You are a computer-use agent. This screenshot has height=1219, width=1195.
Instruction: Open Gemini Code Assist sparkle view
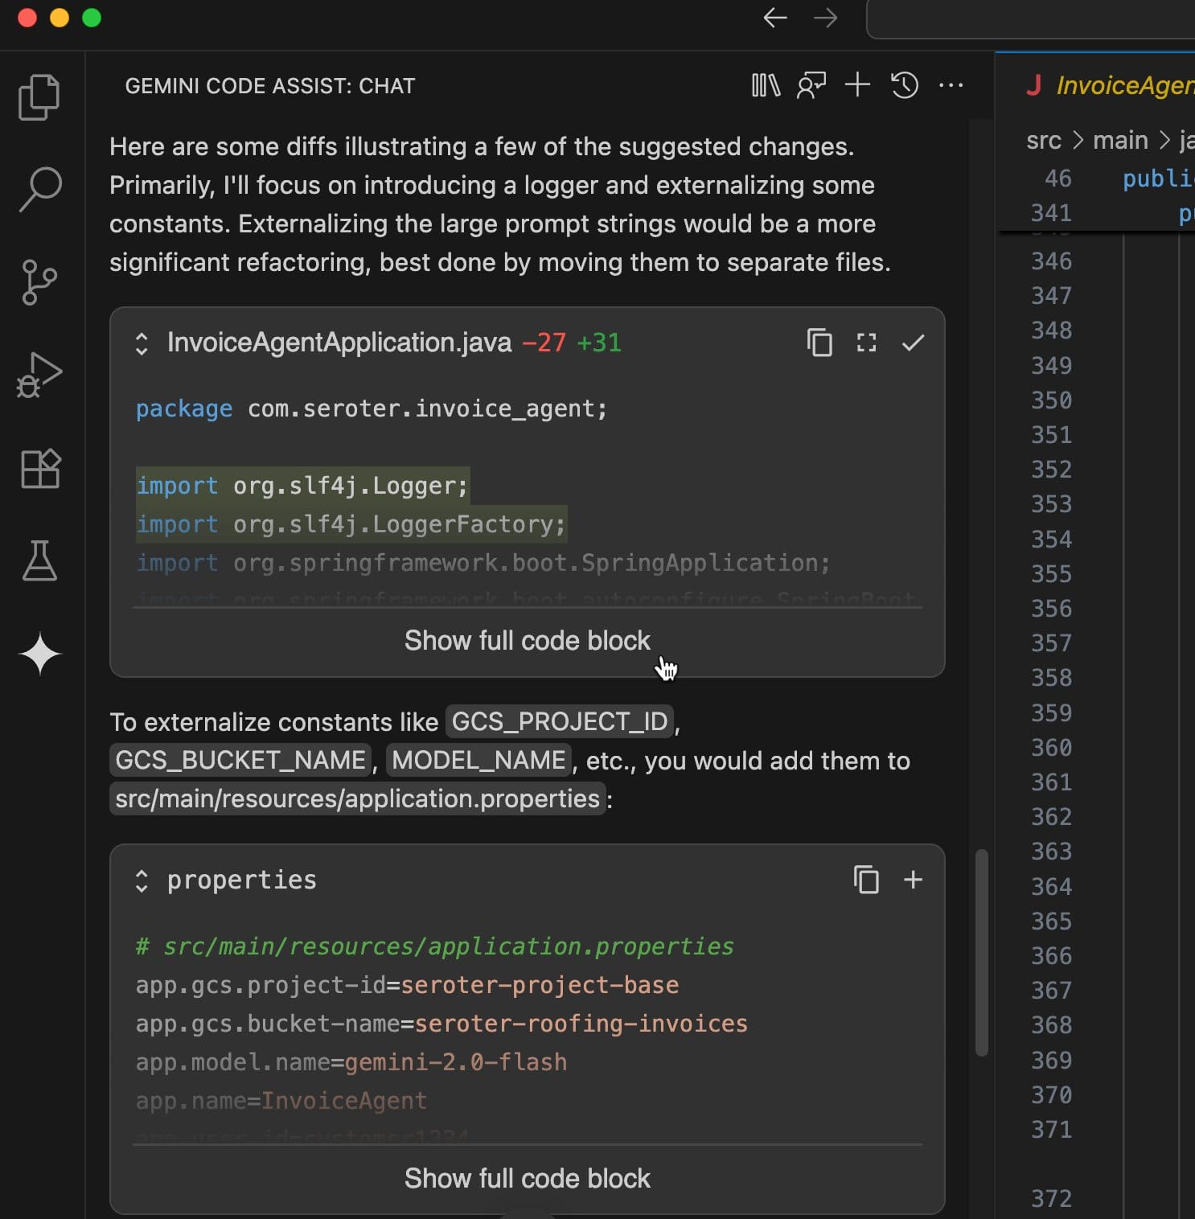pos(39,654)
